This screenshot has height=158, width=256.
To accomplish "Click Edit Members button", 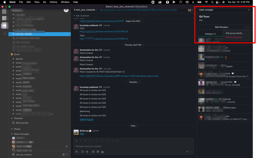I will tap(222, 27).
